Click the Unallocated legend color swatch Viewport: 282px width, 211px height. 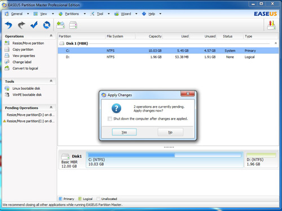[98, 199]
